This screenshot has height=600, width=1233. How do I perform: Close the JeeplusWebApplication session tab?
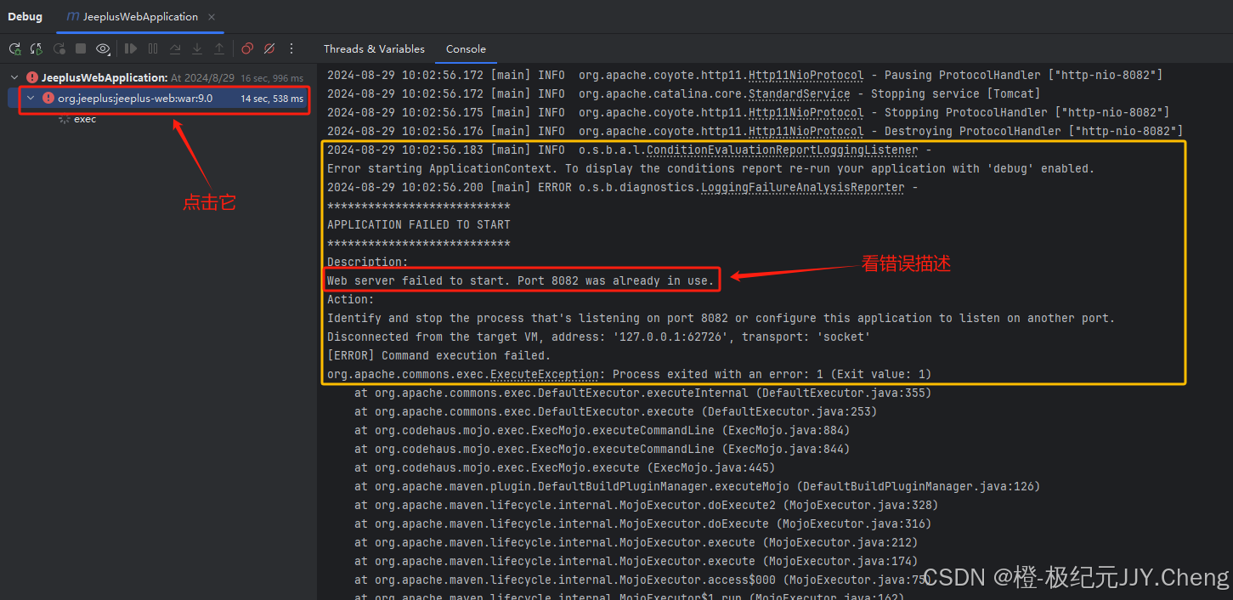[x=212, y=17]
